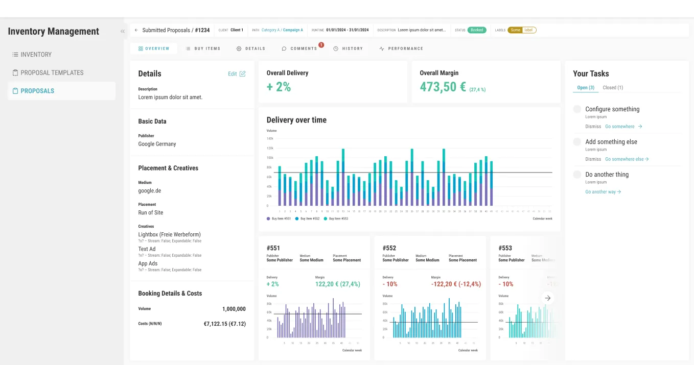Open Proposals in the sidebar
The image size is (694, 365).
pyautogui.click(x=62, y=91)
